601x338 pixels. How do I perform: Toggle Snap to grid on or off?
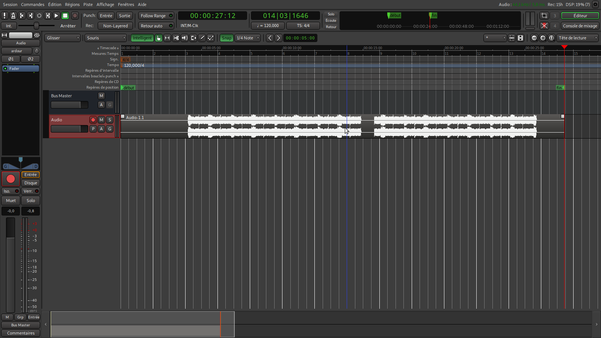227,38
